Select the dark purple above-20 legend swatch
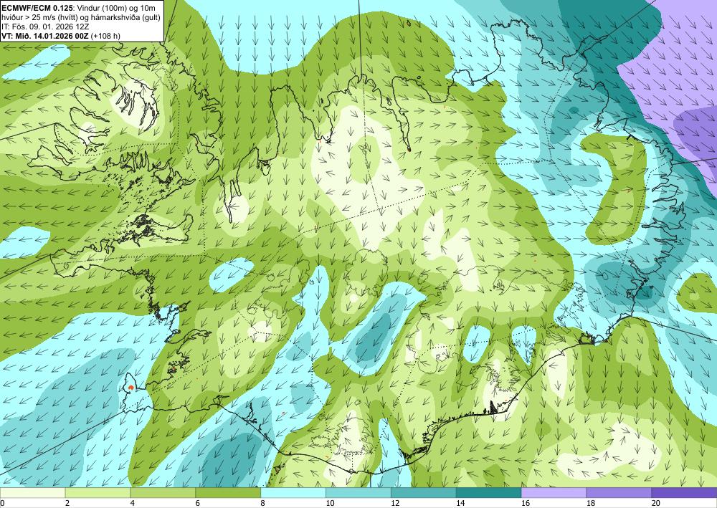This screenshot has width=717, height=508. coord(684,492)
